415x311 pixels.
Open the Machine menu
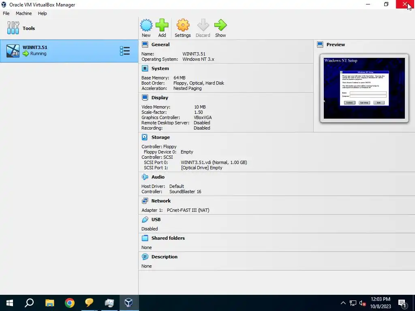click(24, 13)
